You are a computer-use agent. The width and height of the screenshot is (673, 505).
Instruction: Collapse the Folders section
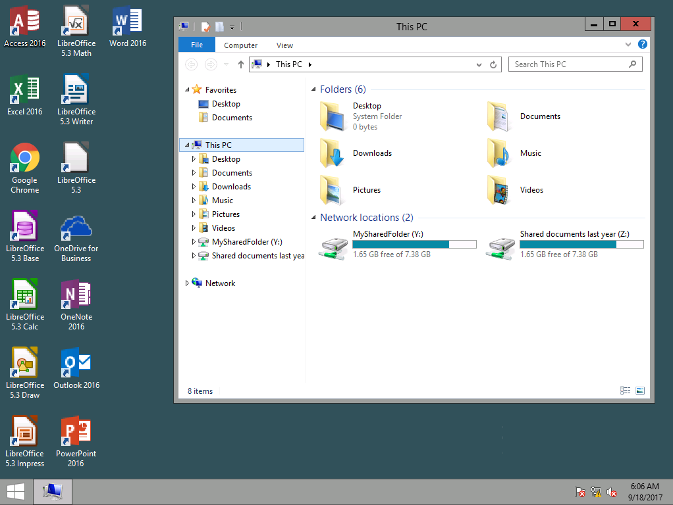(314, 89)
